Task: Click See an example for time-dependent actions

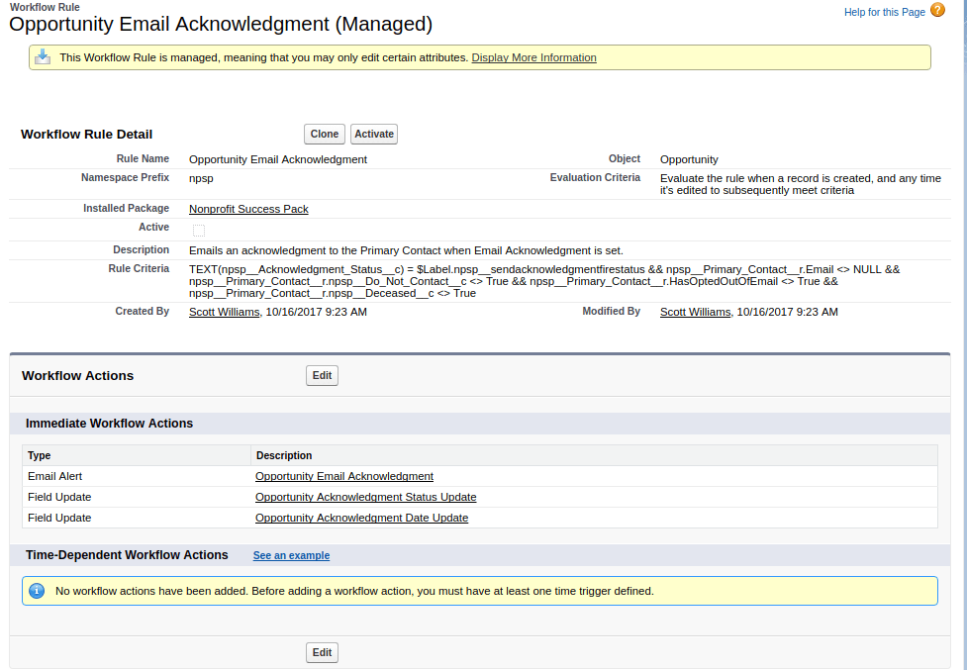Action: (x=291, y=555)
